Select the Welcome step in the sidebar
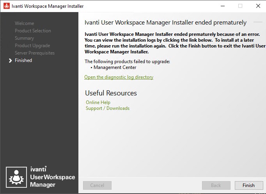The width and height of the screenshot is (266, 194). 24,23
